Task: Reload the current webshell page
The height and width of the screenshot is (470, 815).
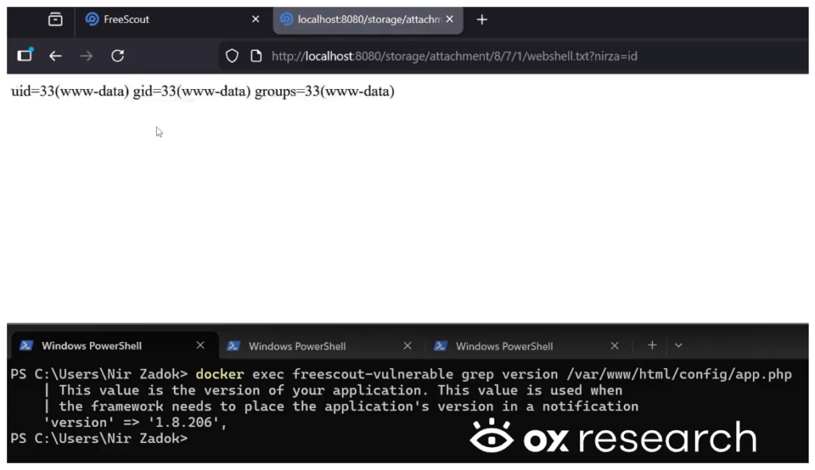Action: pyautogui.click(x=118, y=56)
